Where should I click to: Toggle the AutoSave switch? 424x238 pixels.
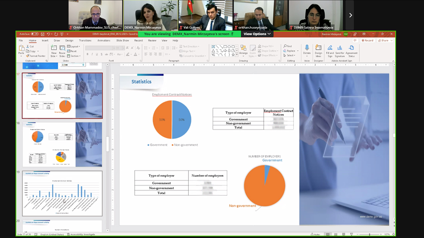(34, 34)
